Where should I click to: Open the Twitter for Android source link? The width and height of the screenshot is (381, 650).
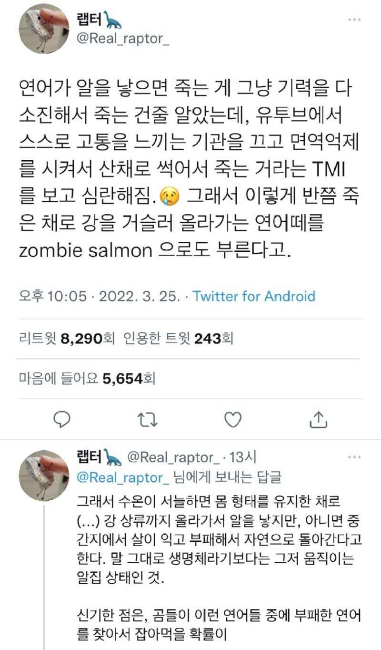(254, 296)
